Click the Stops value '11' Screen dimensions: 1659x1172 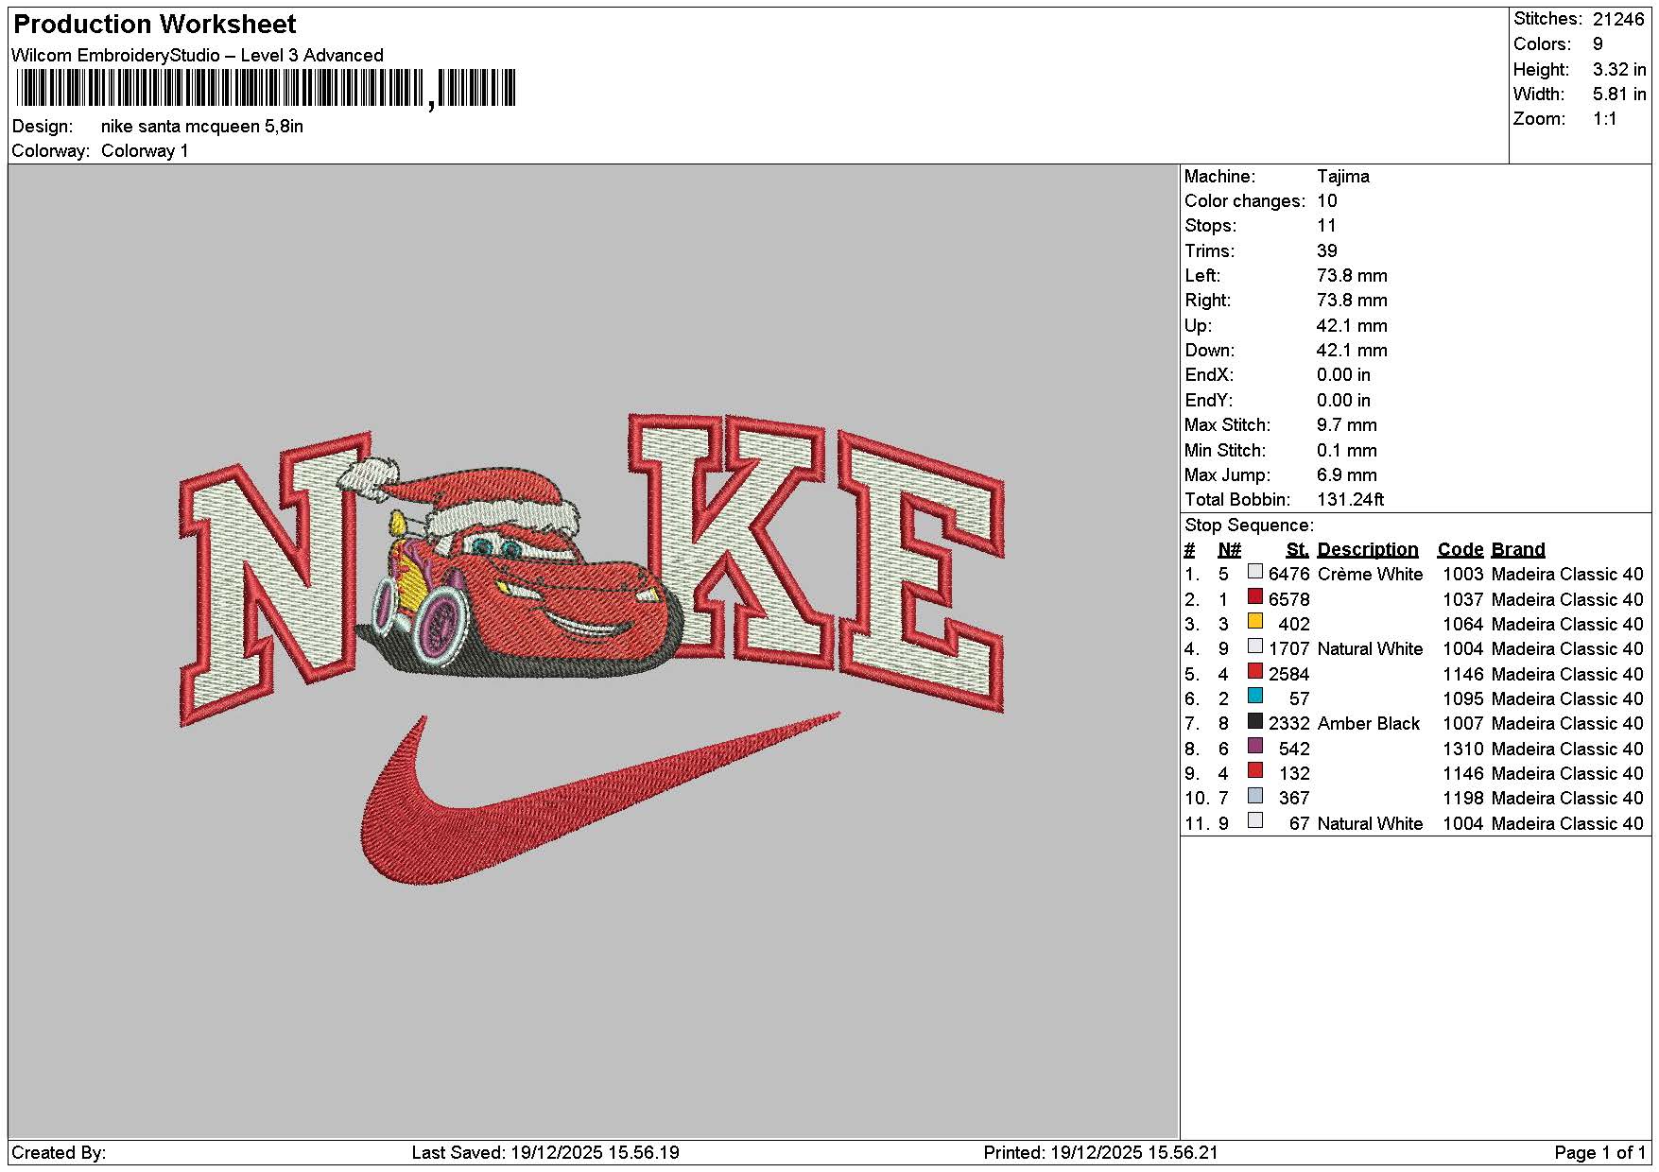1327,226
